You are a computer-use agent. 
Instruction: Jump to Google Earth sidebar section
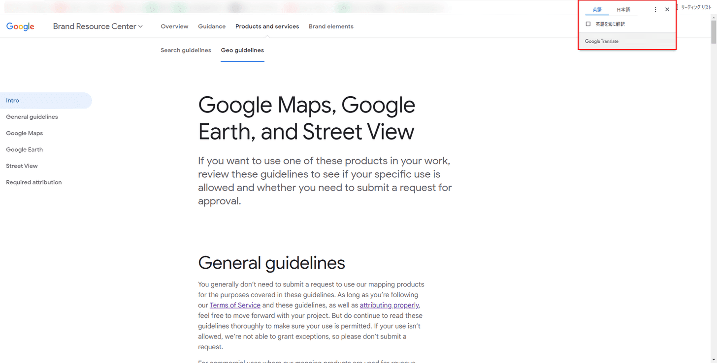tap(25, 149)
